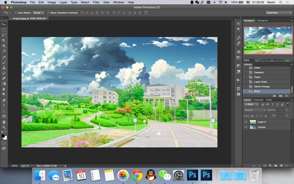Select the Hand tool
Screen dimensions: 294x184
coord(4,122)
